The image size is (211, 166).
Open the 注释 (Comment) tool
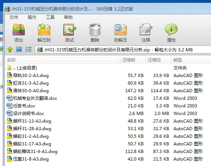pyautogui.click(x=146, y=30)
